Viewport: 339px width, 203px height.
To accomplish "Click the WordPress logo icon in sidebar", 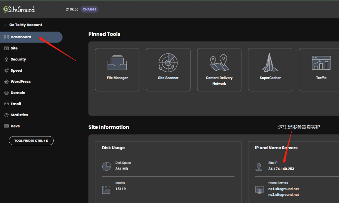I will coord(6,82).
